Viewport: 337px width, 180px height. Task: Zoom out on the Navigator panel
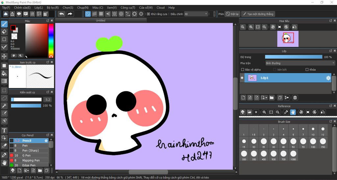[264, 27]
